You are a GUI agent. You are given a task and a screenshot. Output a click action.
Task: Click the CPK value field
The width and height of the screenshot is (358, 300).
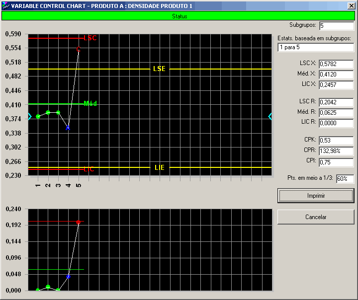coord(336,141)
